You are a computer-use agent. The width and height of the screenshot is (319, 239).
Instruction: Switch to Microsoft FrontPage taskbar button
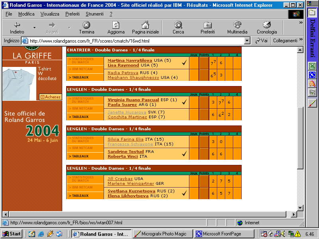pyautogui.click(x=224, y=234)
